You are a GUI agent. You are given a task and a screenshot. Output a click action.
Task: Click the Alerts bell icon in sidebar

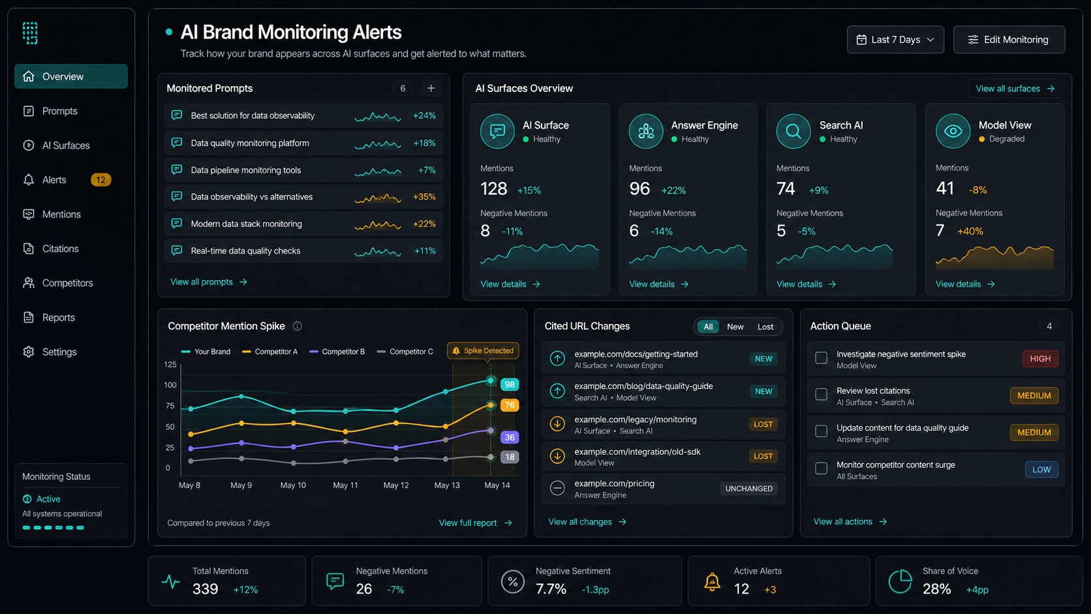coord(29,180)
